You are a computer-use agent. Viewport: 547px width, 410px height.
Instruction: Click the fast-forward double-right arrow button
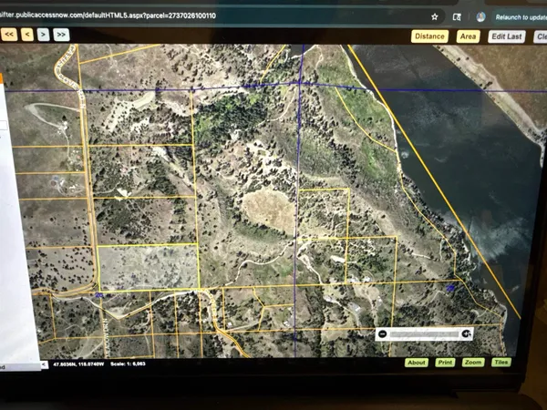[x=61, y=34]
